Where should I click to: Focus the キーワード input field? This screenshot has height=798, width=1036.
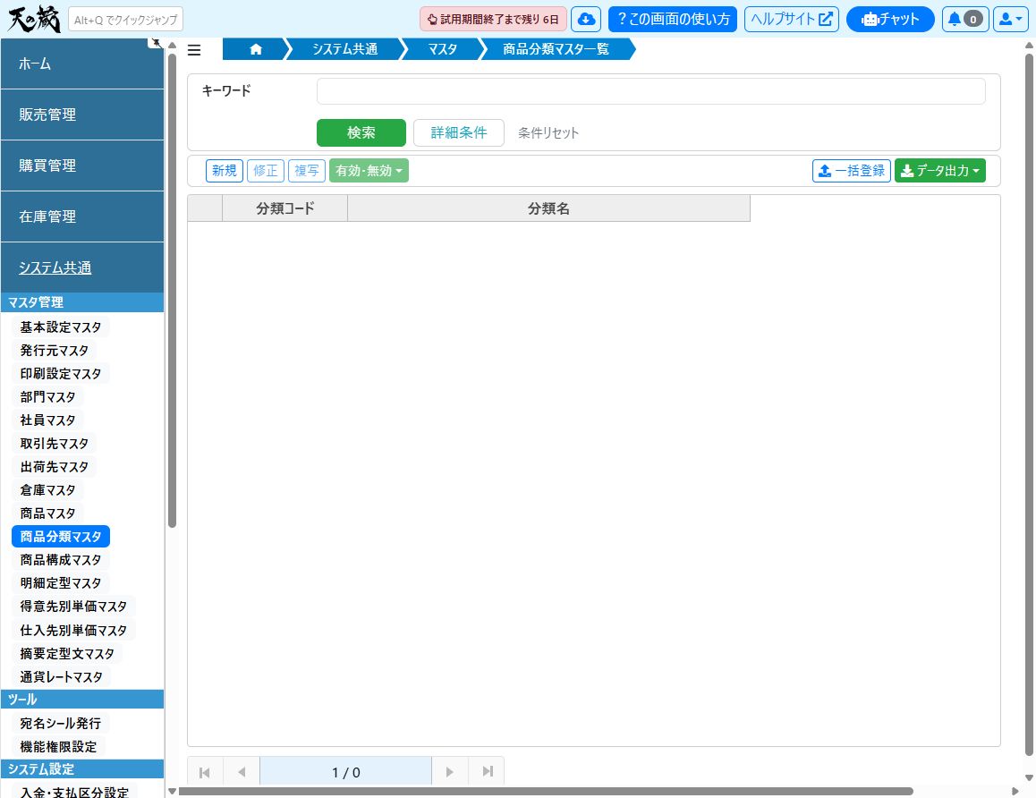(x=650, y=91)
